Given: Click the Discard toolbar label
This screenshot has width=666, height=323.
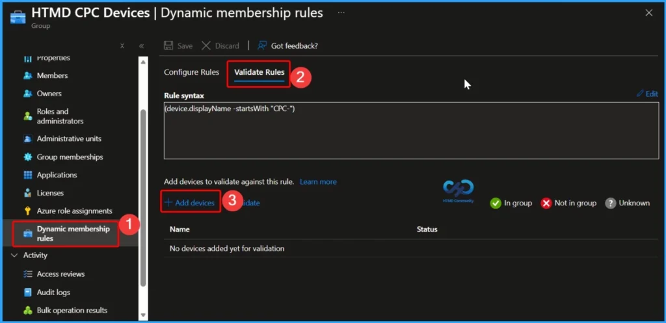Looking at the screenshot, I should [x=227, y=46].
